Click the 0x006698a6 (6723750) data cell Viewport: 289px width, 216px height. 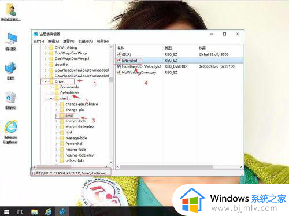[217, 66]
